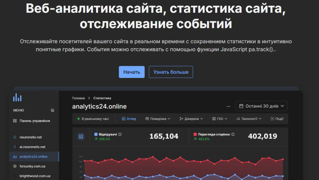
Task: Expand the Джерела dropdown
Action: click(x=191, y=119)
